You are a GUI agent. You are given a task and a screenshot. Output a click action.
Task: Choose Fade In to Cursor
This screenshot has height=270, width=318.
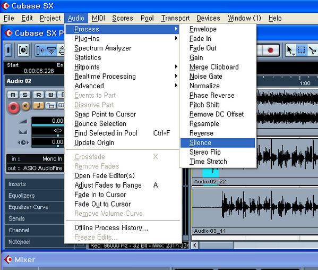pos(123,195)
